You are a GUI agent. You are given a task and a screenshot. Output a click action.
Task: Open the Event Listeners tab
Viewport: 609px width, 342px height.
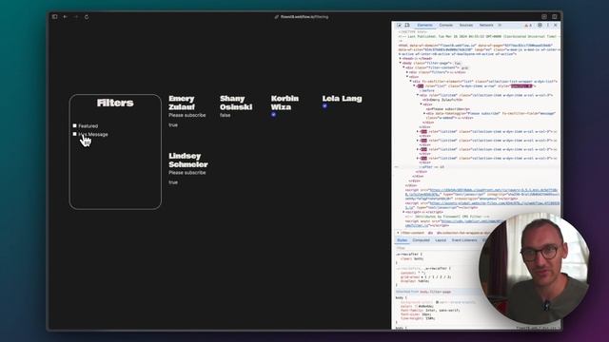pos(464,240)
